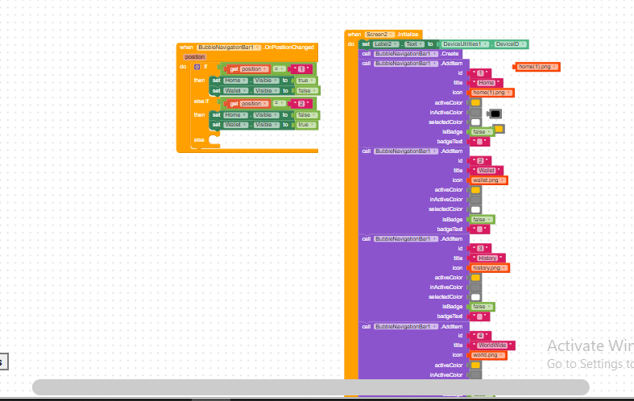Toggle isBadge 'false' on the Home item
This screenshot has width=634, height=401.
coord(482,132)
